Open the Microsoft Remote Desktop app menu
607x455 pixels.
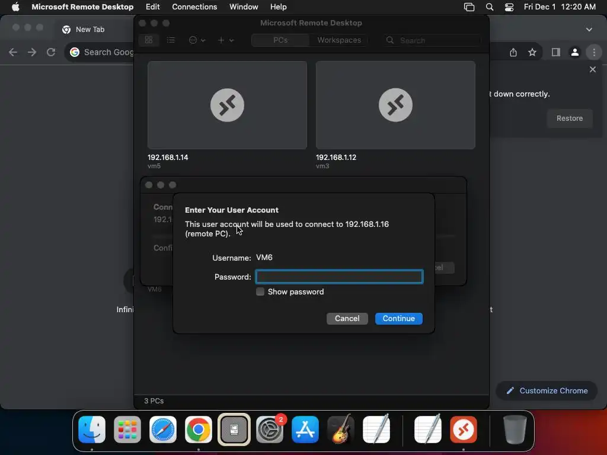[x=82, y=7]
